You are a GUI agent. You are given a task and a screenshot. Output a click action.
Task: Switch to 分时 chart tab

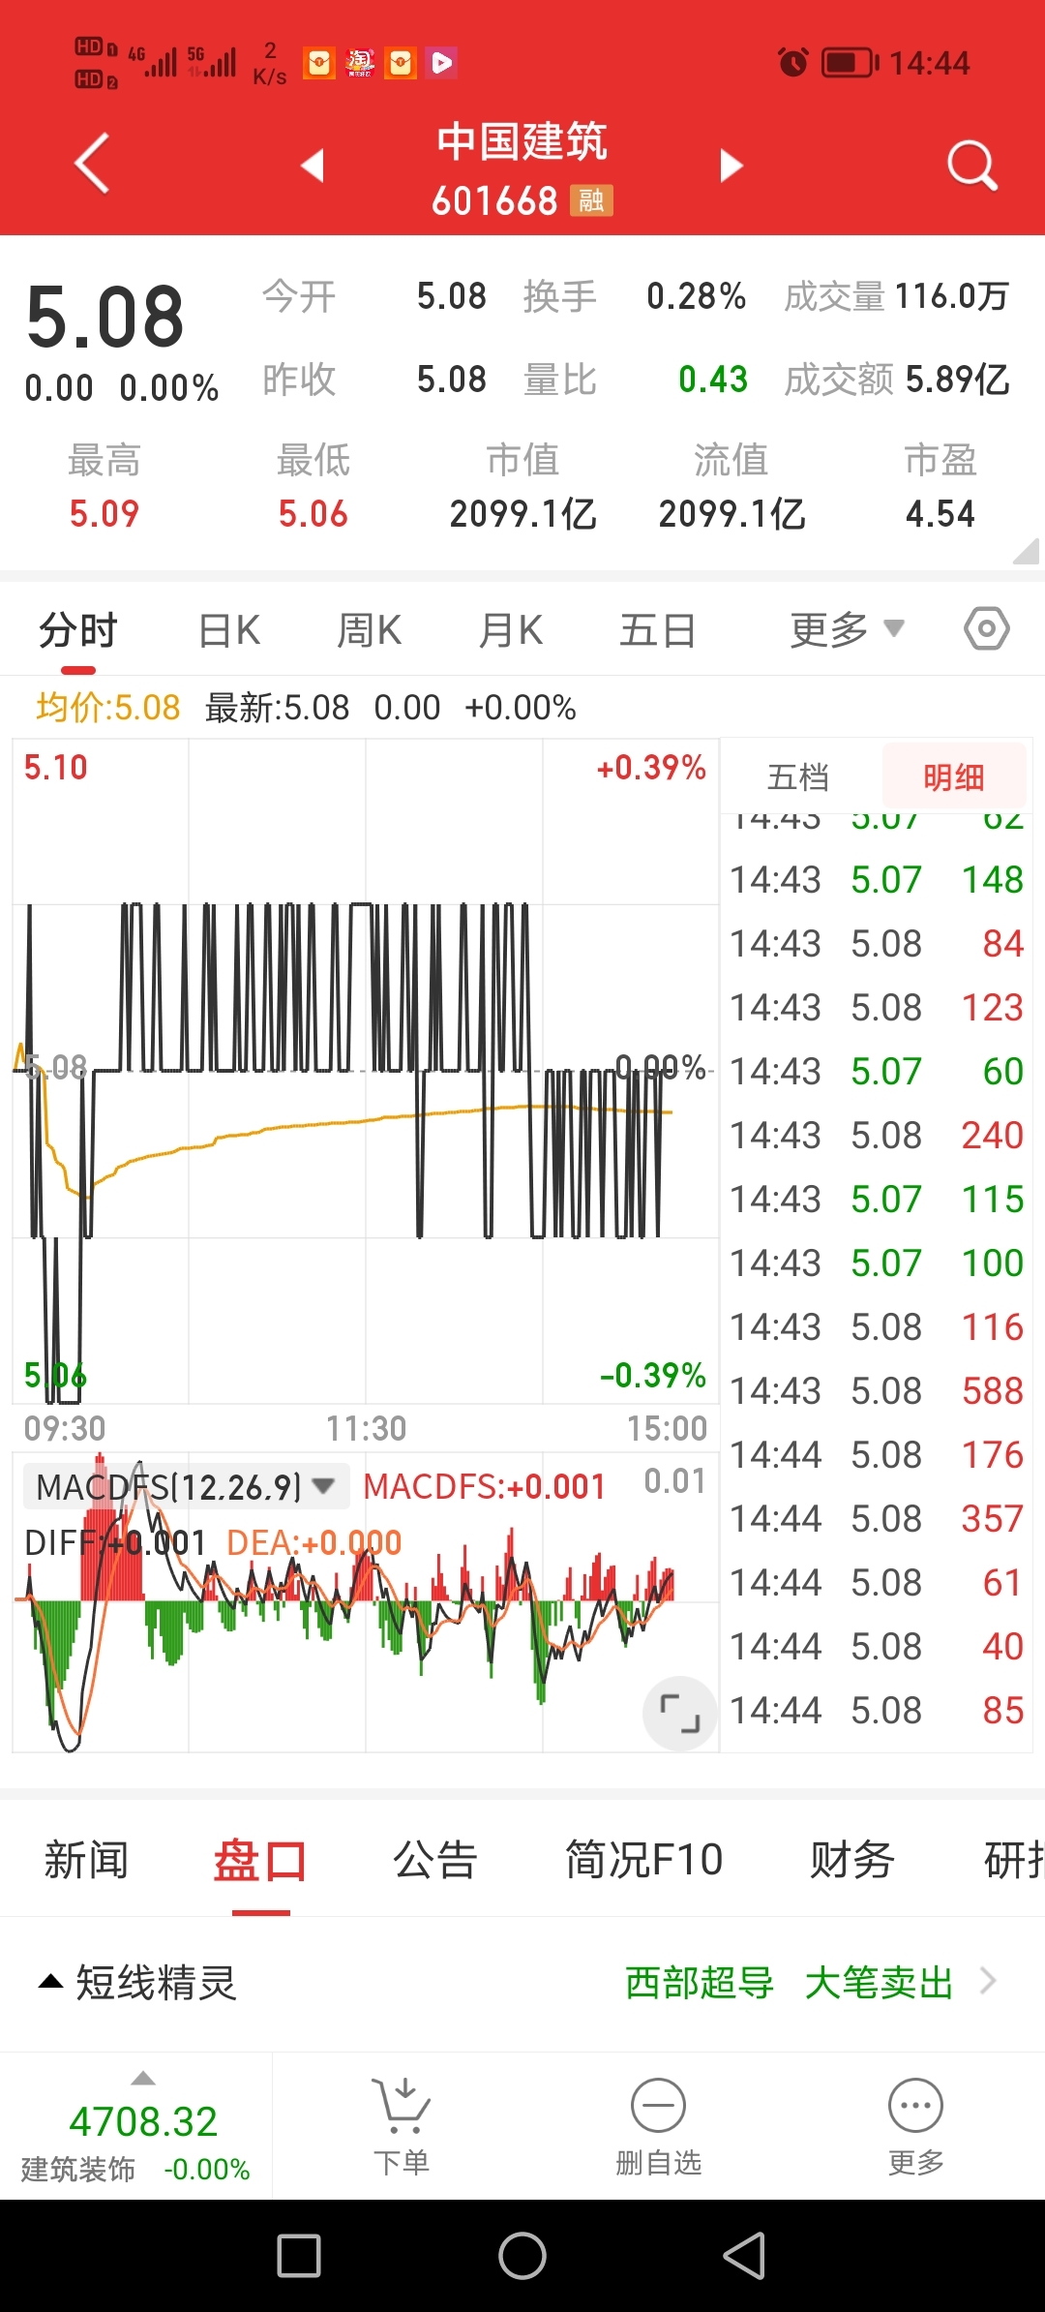77,630
